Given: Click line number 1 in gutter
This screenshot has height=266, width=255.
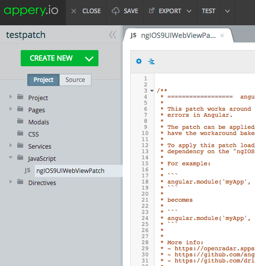Looking at the screenshot, I should click(x=145, y=78).
